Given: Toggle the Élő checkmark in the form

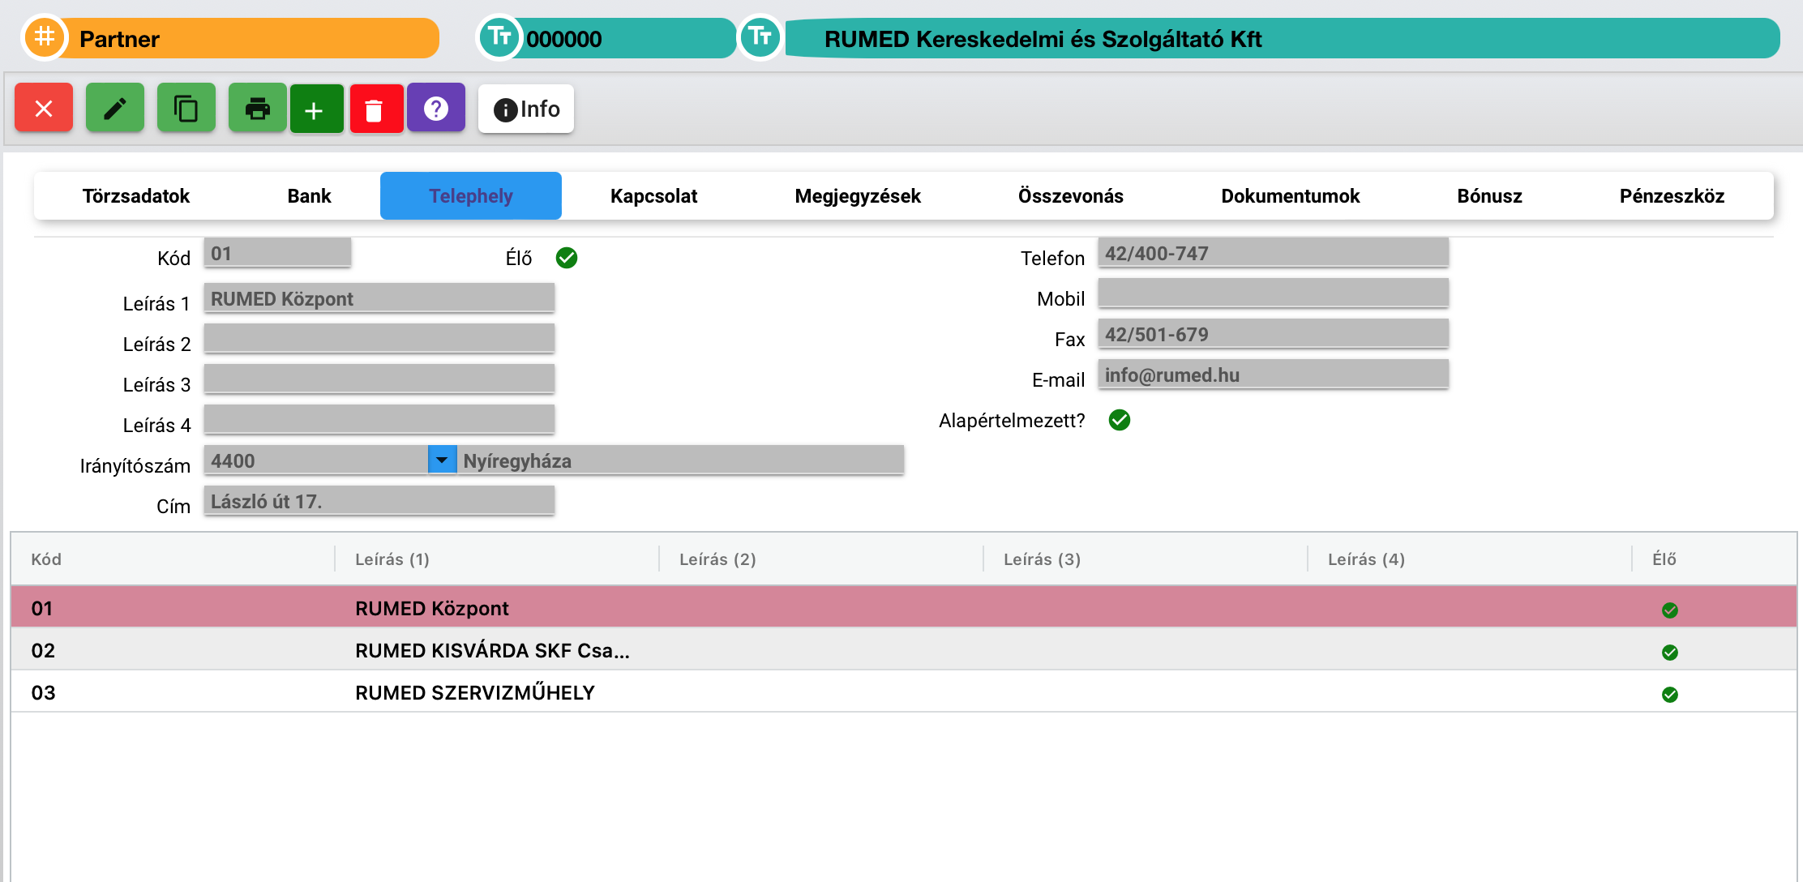Looking at the screenshot, I should (x=567, y=258).
